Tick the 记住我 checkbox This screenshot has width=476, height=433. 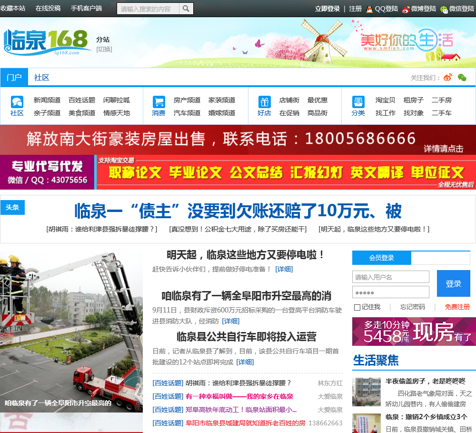click(357, 307)
